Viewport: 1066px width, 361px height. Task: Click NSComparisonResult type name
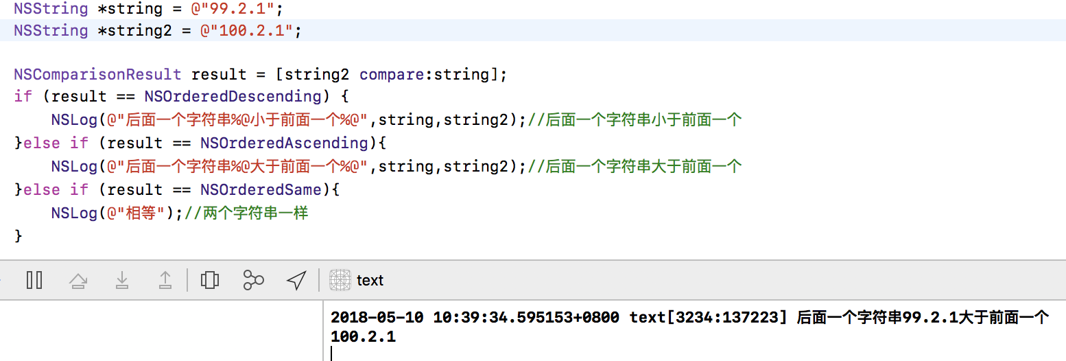[97, 74]
